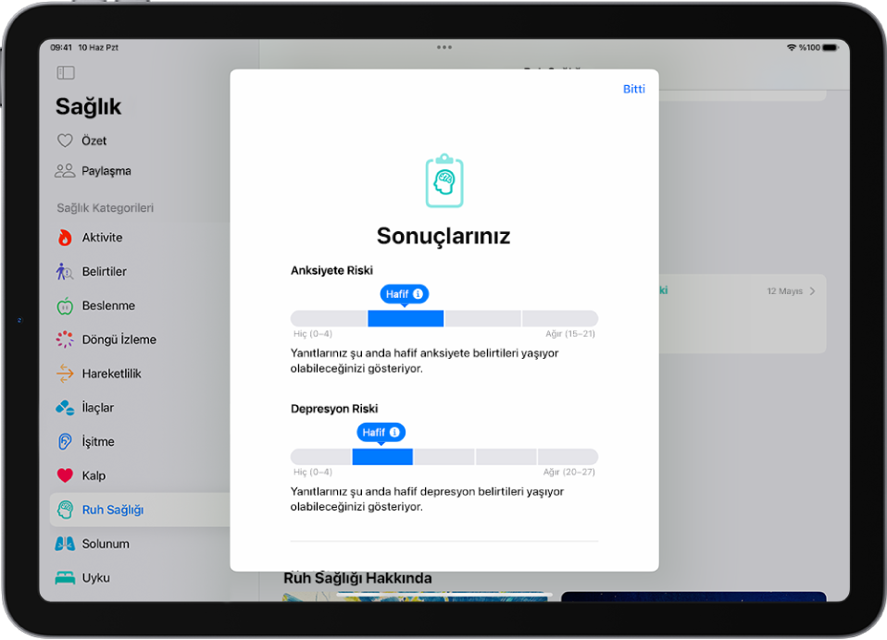This screenshot has width=887, height=640.
Task: Open the Uyku bed icon
Action: (x=65, y=578)
